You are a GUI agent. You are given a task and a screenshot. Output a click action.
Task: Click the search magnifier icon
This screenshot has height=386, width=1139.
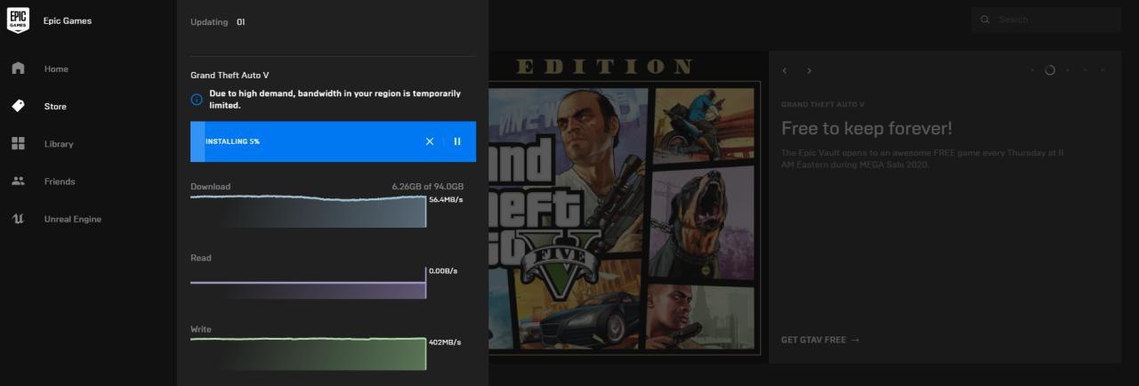pos(985,20)
